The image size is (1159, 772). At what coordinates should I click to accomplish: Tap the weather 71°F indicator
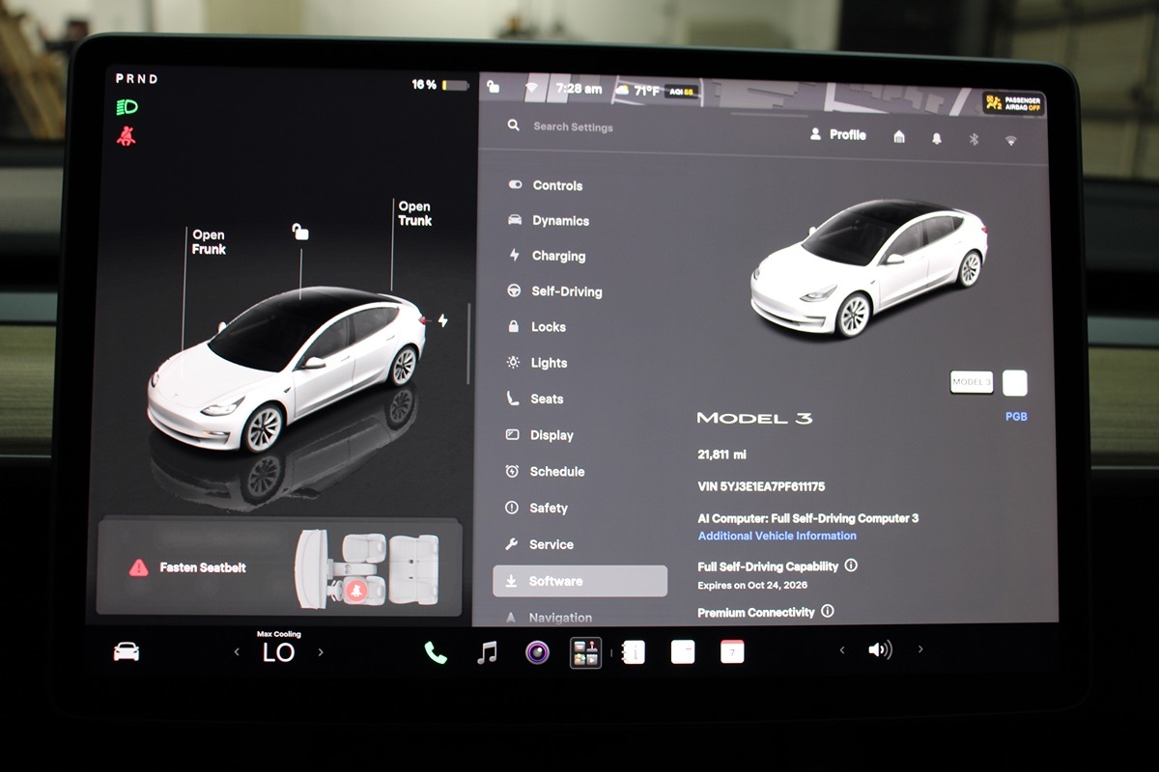click(637, 90)
